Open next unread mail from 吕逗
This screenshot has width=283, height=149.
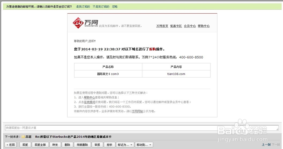[73, 137]
